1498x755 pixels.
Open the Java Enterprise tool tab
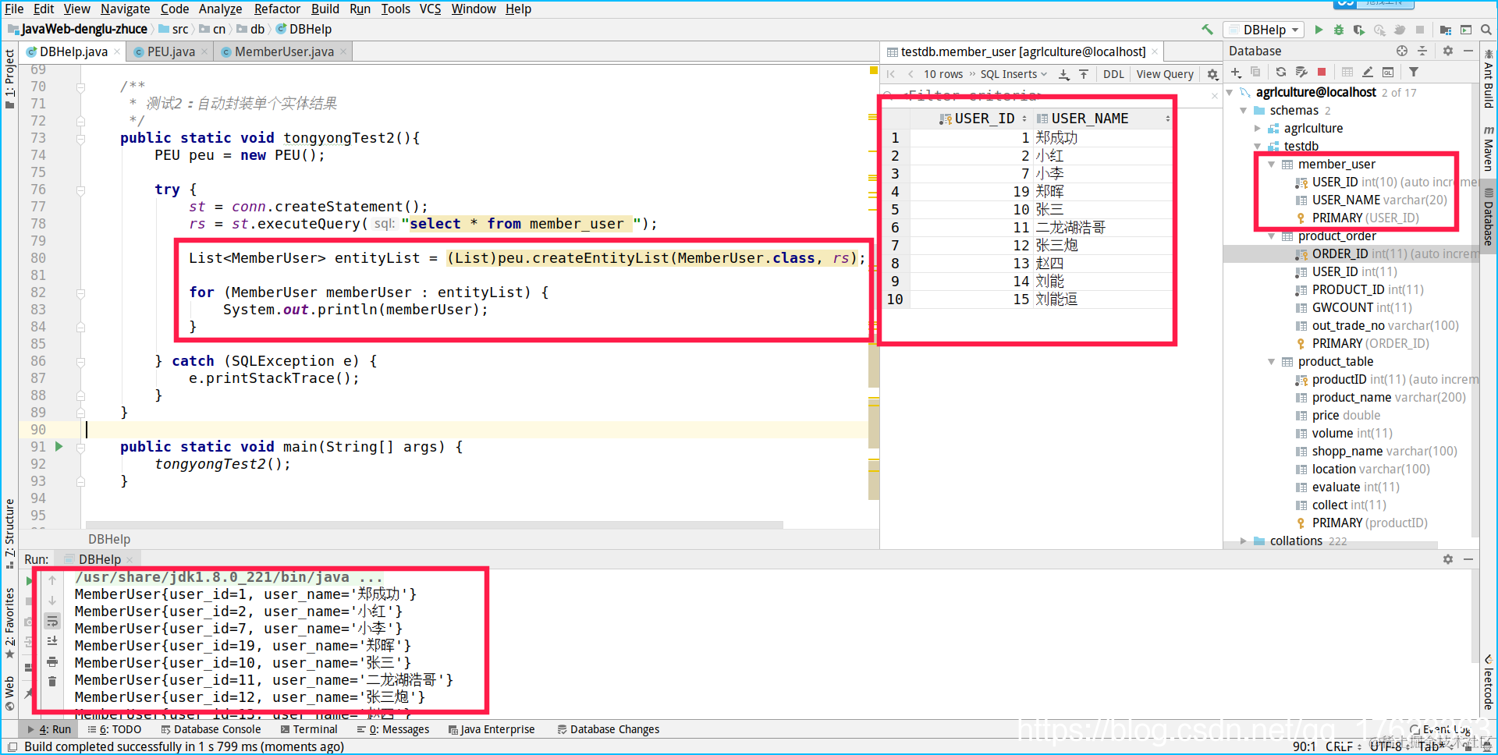point(492,729)
